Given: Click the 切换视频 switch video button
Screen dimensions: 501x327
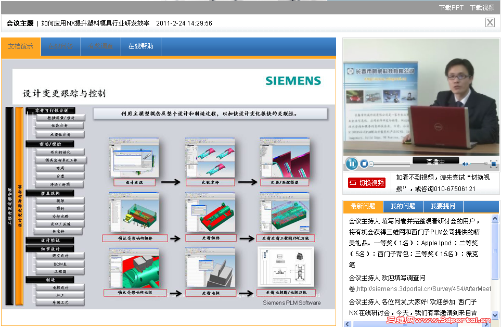Looking at the screenshot, I should pos(366,183).
